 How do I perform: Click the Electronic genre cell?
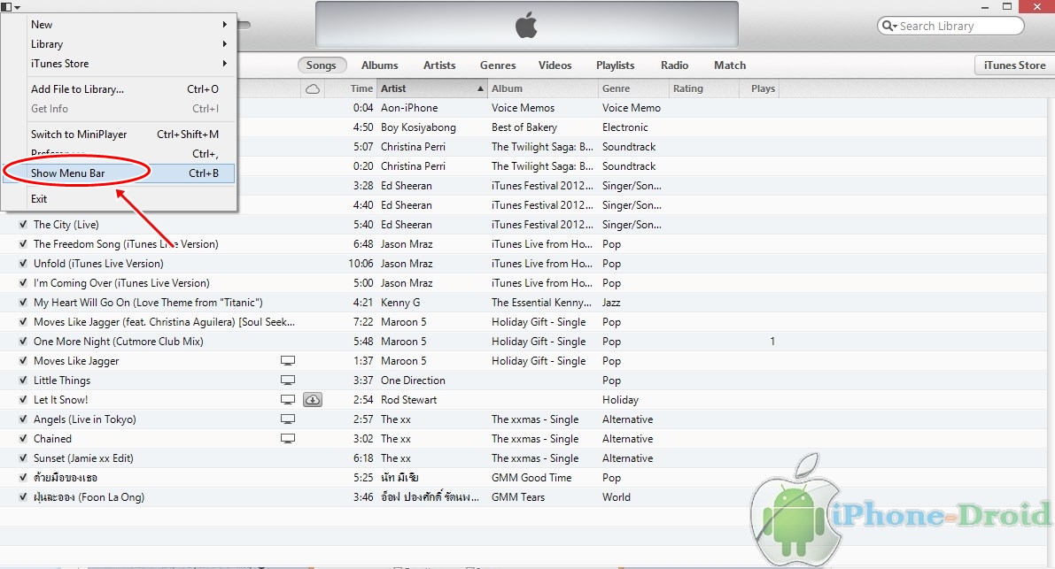[x=625, y=127]
